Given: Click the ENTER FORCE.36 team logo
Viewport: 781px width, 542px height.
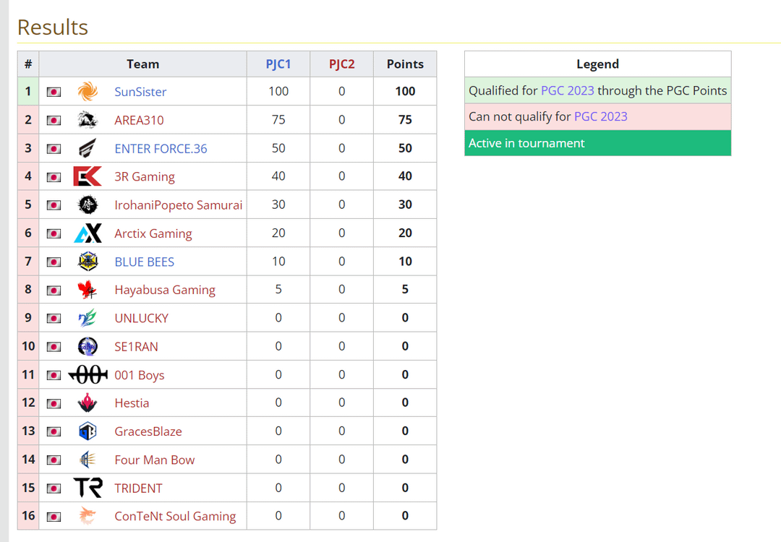Looking at the screenshot, I should click(x=88, y=148).
